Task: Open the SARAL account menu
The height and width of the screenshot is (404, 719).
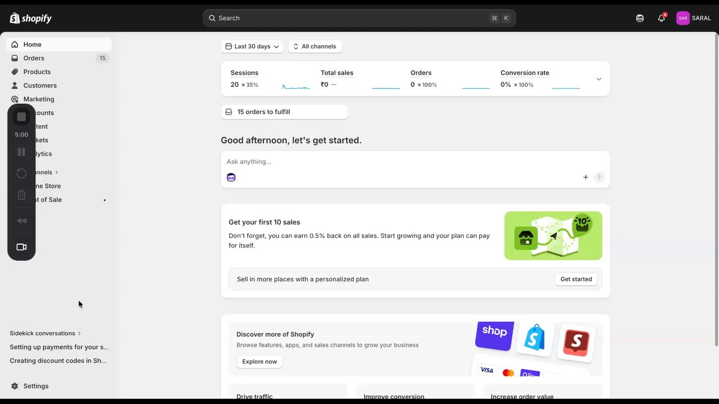Action: 694,18
